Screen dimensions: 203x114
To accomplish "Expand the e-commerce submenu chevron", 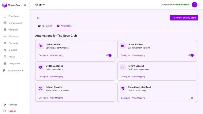I will pos(22,71).
